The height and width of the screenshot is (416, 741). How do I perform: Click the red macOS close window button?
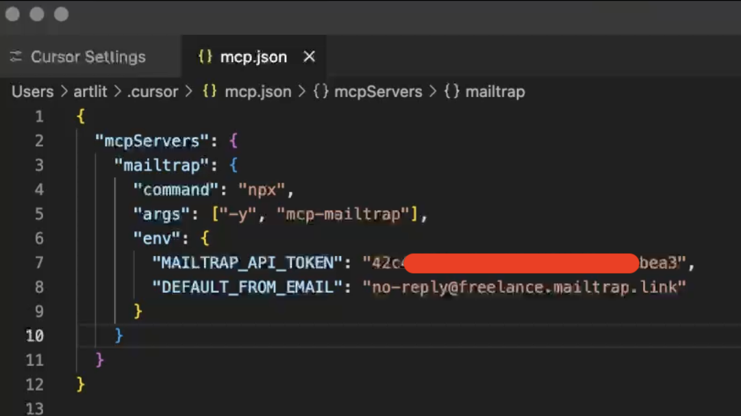click(x=12, y=14)
